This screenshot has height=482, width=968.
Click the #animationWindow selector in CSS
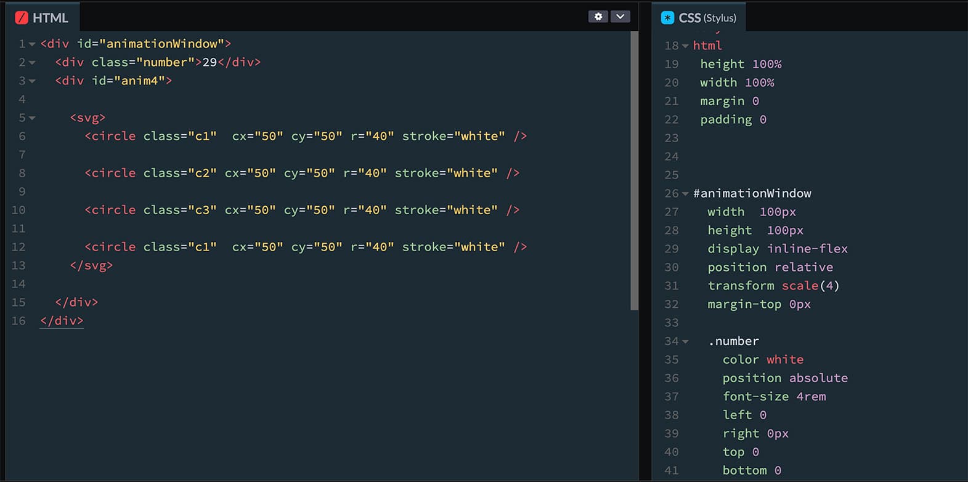click(x=752, y=193)
